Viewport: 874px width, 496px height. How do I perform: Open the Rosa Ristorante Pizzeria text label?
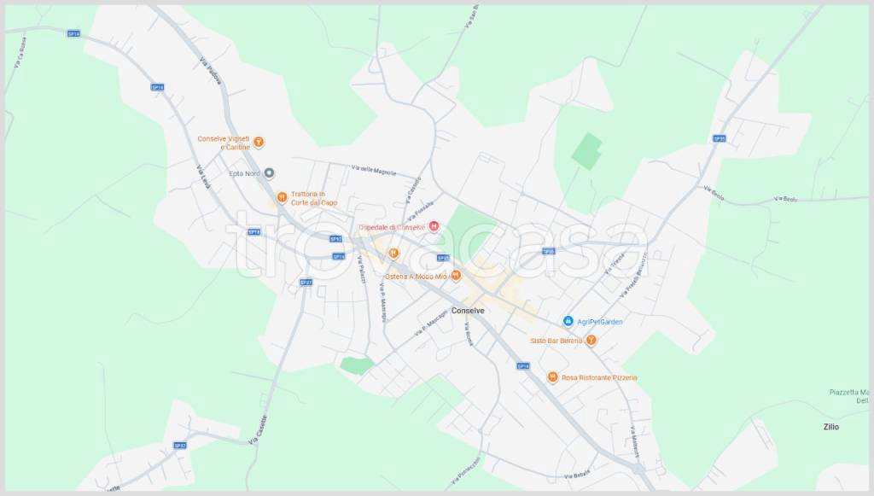(599, 377)
